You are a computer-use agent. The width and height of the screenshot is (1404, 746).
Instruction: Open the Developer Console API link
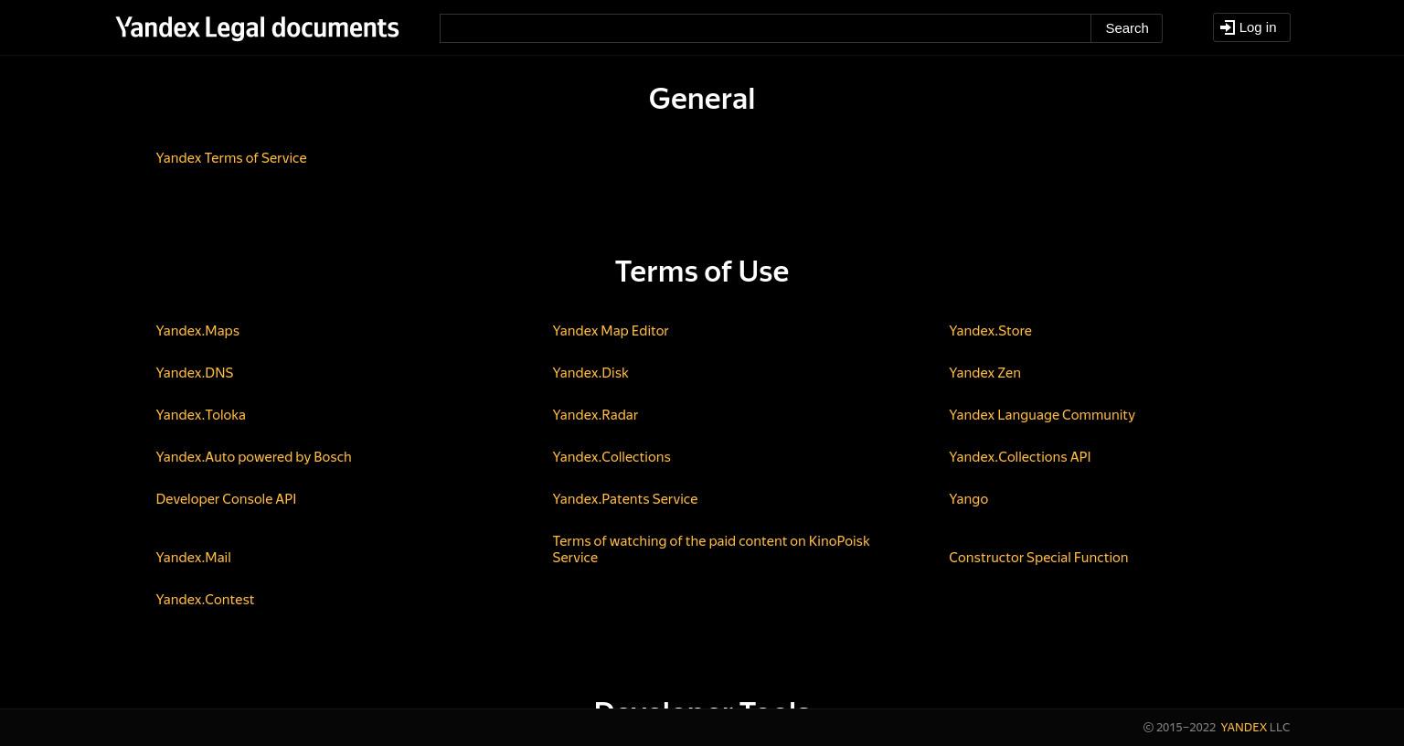tap(226, 499)
